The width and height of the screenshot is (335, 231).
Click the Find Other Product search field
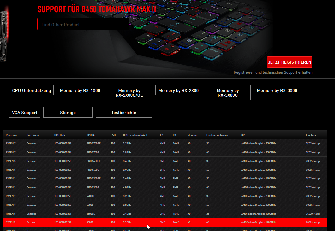tap(83, 24)
